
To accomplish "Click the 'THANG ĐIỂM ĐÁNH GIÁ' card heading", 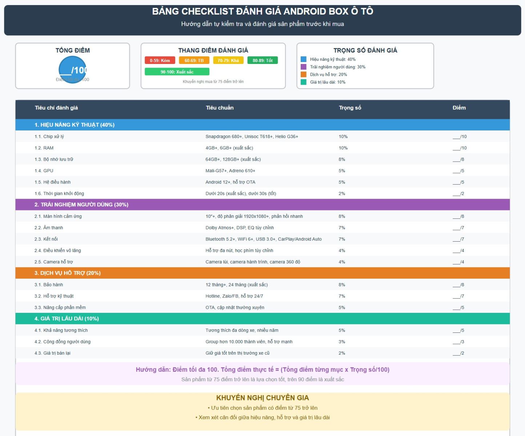I will pyautogui.click(x=213, y=50).
